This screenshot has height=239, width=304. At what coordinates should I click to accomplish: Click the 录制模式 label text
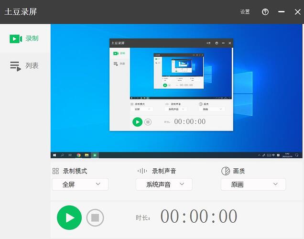(x=75, y=171)
